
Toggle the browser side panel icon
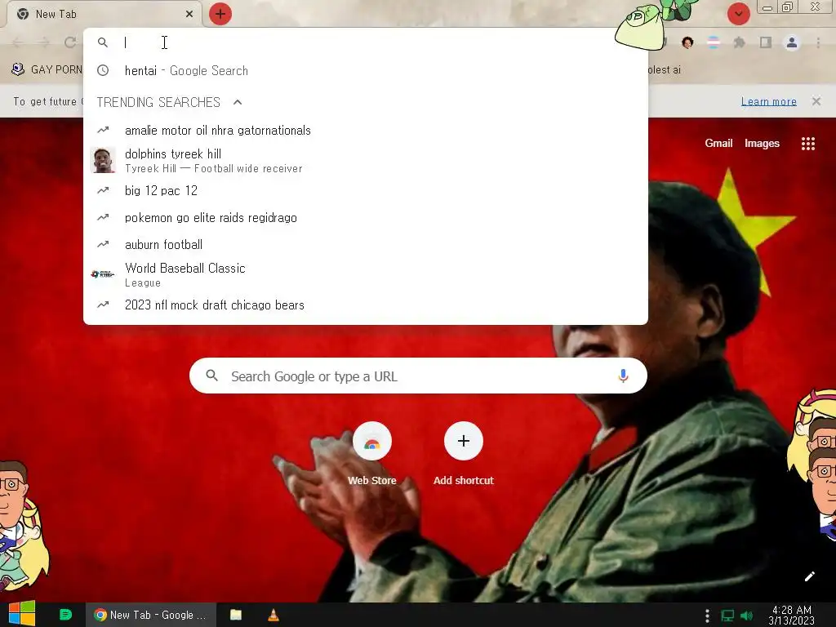click(x=766, y=42)
